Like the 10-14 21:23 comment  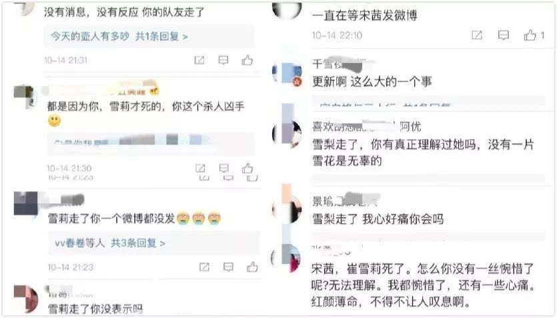(252, 267)
